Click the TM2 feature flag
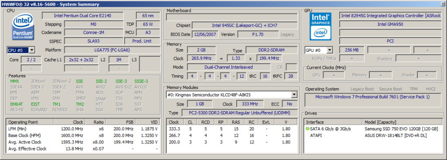 pyautogui.click(x=80, y=104)
